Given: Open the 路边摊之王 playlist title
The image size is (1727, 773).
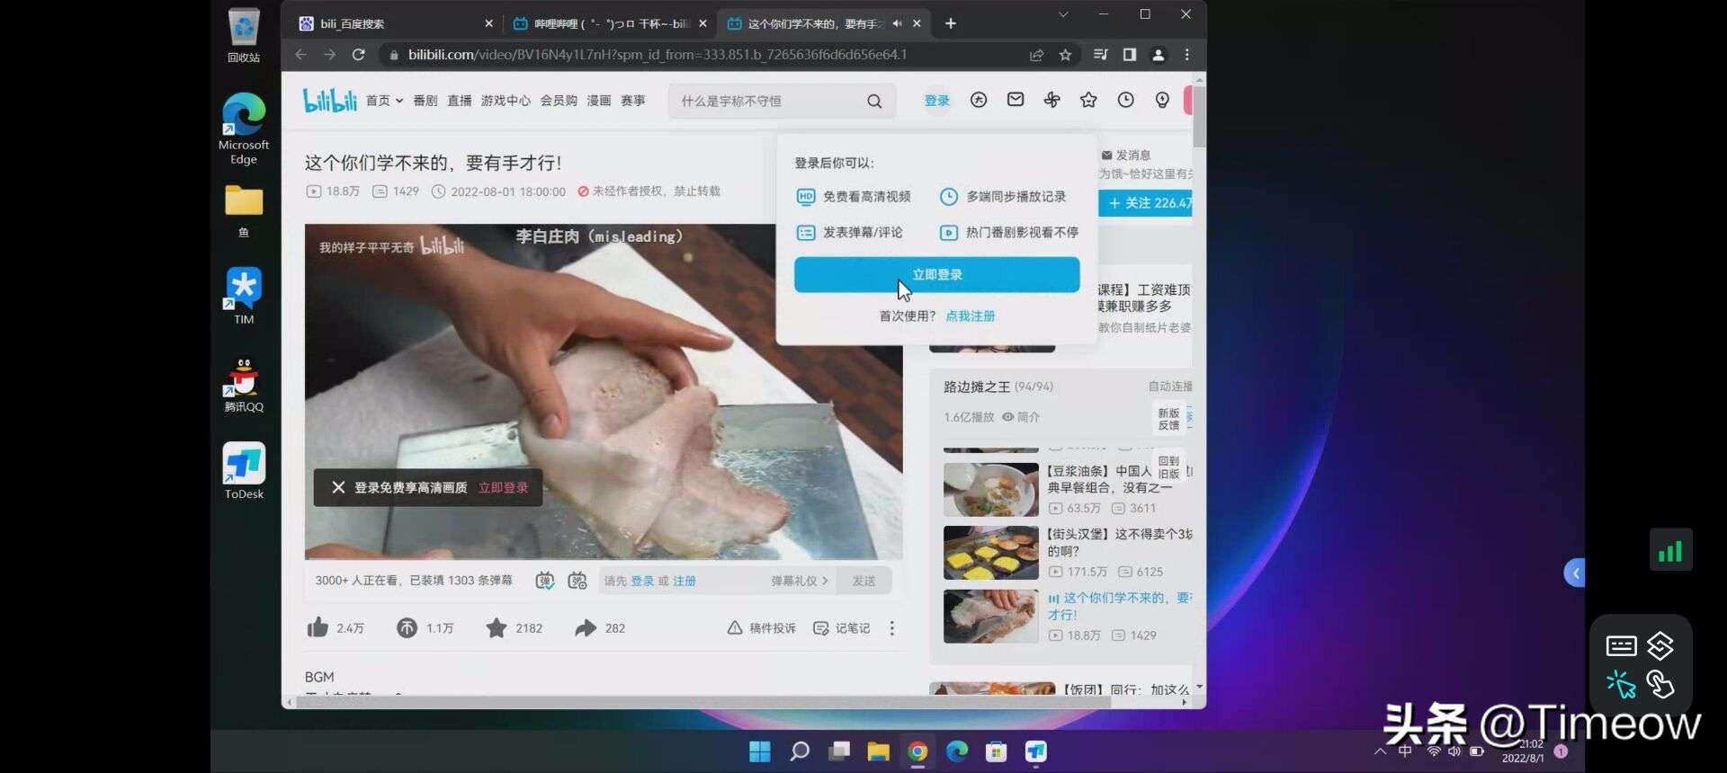Looking at the screenshot, I should 976,386.
